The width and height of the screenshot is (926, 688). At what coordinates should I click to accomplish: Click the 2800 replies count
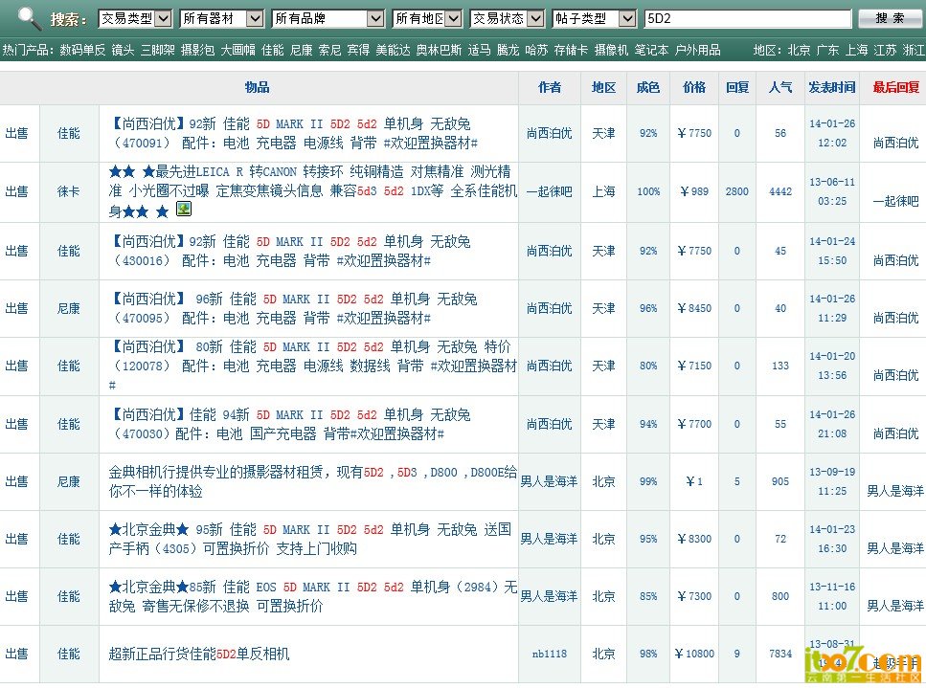coord(737,191)
